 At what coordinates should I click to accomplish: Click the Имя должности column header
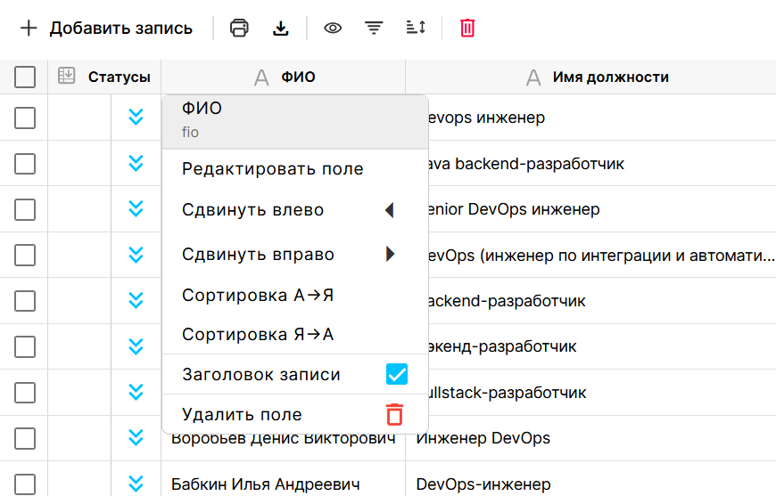[610, 77]
